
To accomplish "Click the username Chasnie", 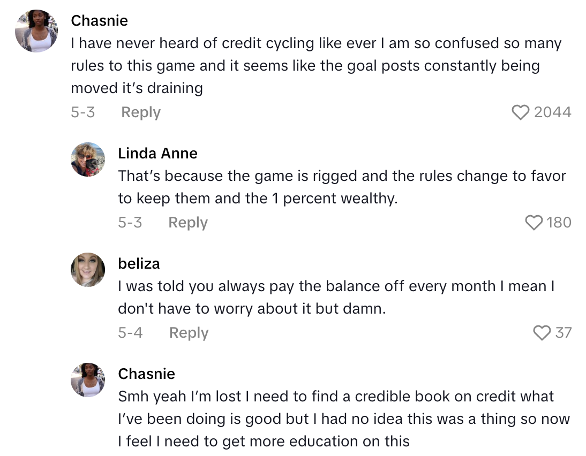I will tap(99, 20).
